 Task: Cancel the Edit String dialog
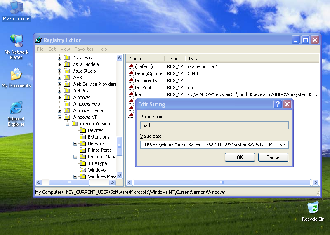(x=273, y=157)
